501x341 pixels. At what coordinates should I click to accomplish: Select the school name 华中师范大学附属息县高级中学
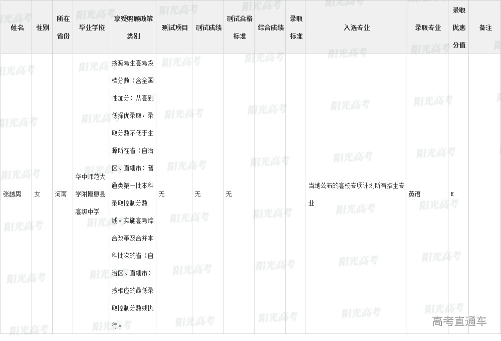pos(91,194)
